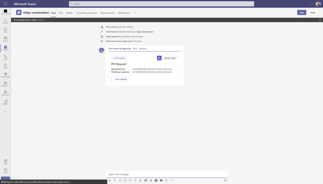Screen dimensions: 323x184
Task: Open the Scheduling Assistant tab
Action: click(86, 13)
